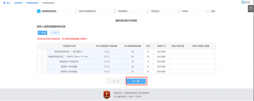Image resolution: width=254 pixels, height=101 pixels.
Task: Click the 离线开票累计限额 column header
Action: point(201,46)
